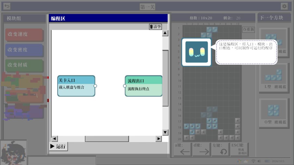Select the 改变密度 module block
The width and height of the screenshot is (294, 165).
[x=24, y=50]
